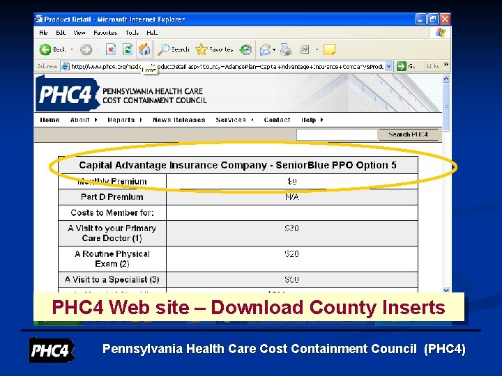Click 'A Visit to a Specialist (3)' cell
502x376 pixels.
point(112,280)
